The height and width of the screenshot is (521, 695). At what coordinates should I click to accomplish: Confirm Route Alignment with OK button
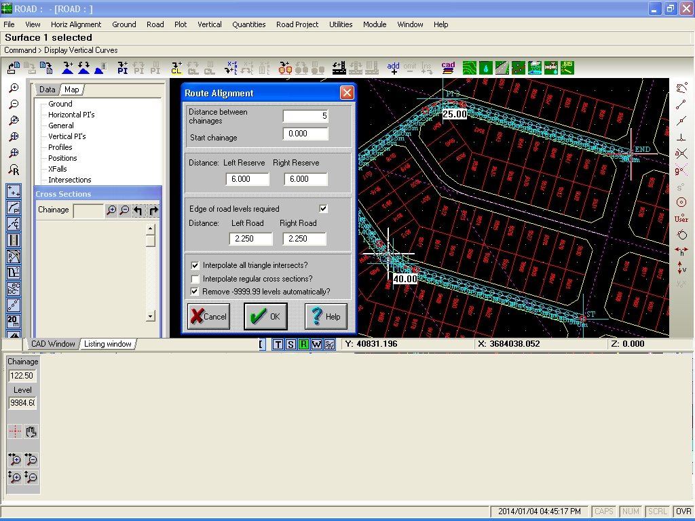[265, 316]
